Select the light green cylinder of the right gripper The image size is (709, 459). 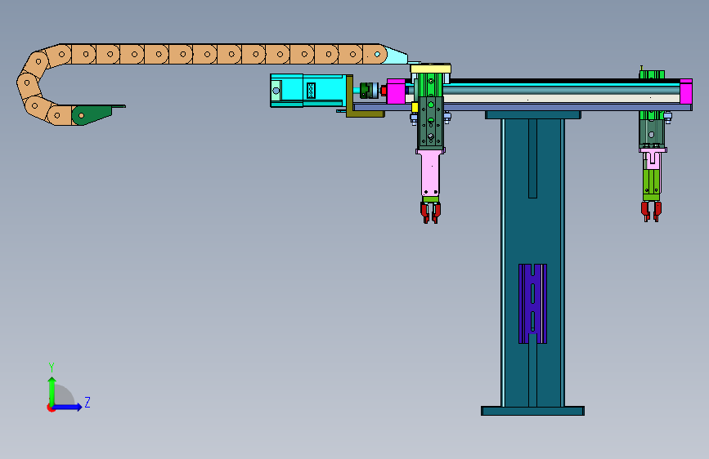[x=651, y=185]
